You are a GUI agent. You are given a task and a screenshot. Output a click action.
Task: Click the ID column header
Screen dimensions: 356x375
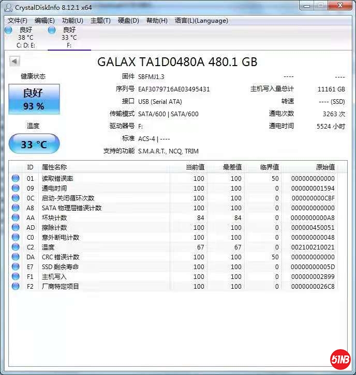point(30,167)
